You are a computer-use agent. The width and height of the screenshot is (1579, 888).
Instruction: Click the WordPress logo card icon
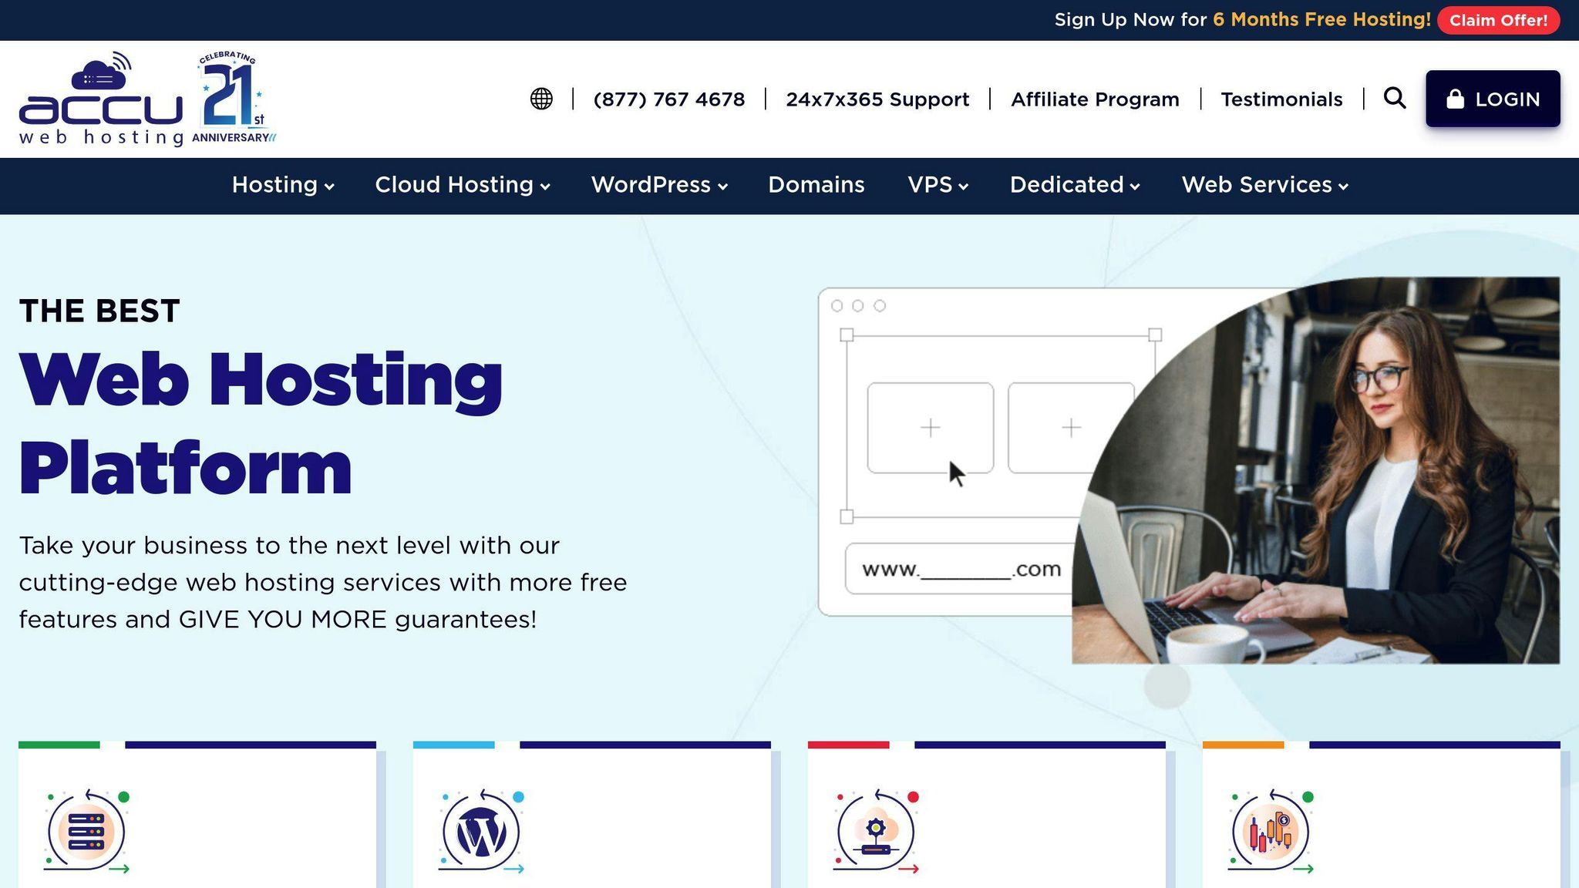(x=481, y=831)
